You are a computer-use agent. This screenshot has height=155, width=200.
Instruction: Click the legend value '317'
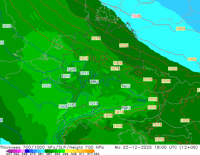tap(90, 154)
